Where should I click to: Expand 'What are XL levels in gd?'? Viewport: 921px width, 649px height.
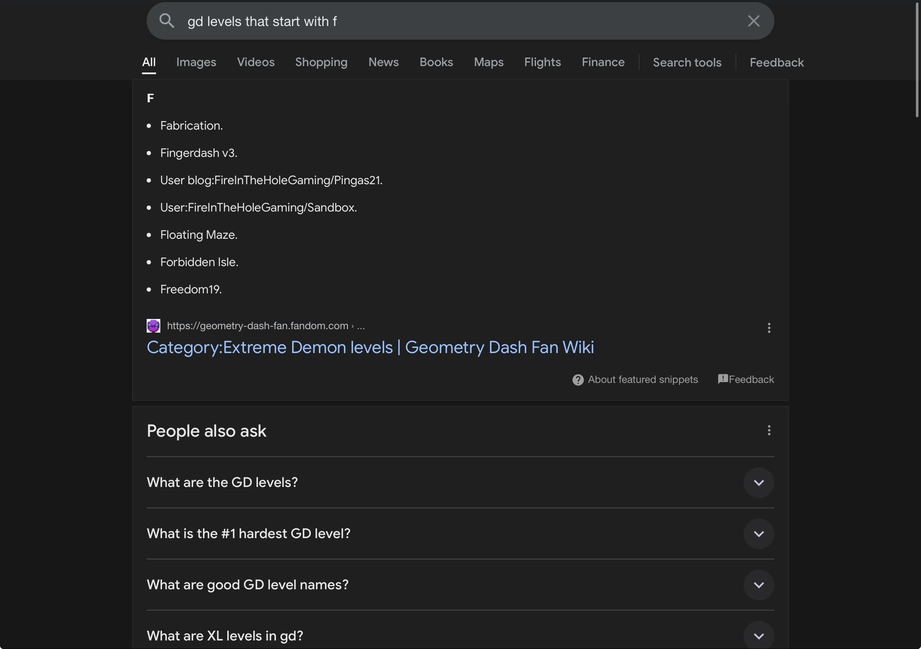click(759, 636)
